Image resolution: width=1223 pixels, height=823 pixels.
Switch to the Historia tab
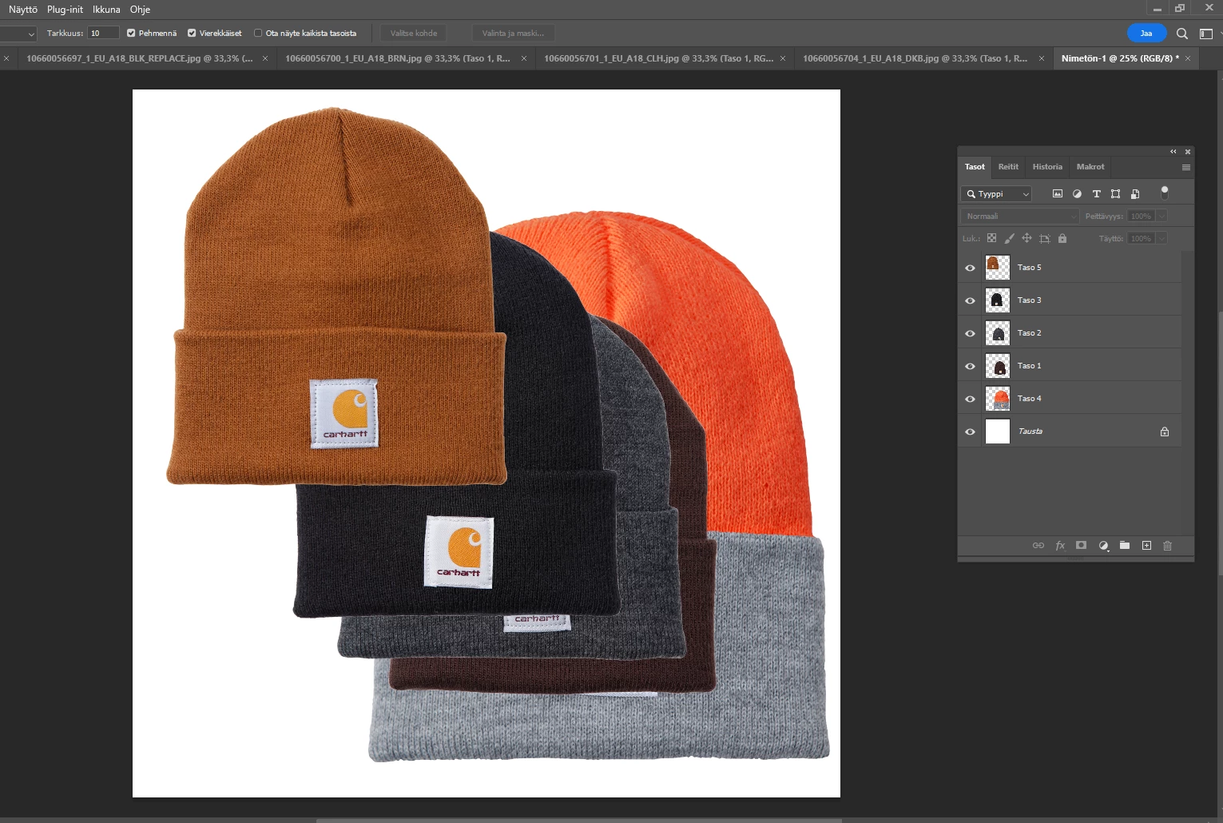1047,167
